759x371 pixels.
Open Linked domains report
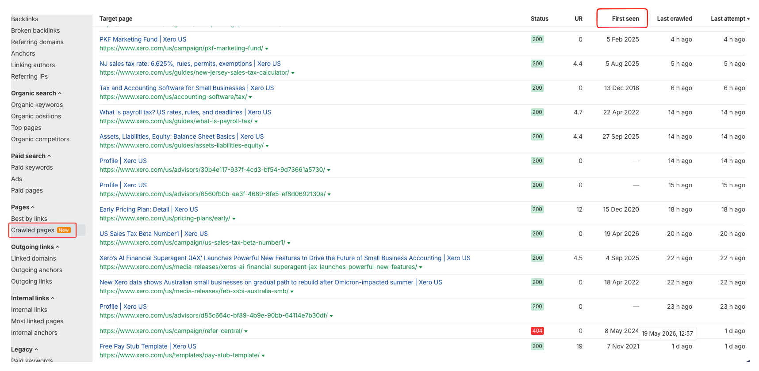pyautogui.click(x=34, y=258)
